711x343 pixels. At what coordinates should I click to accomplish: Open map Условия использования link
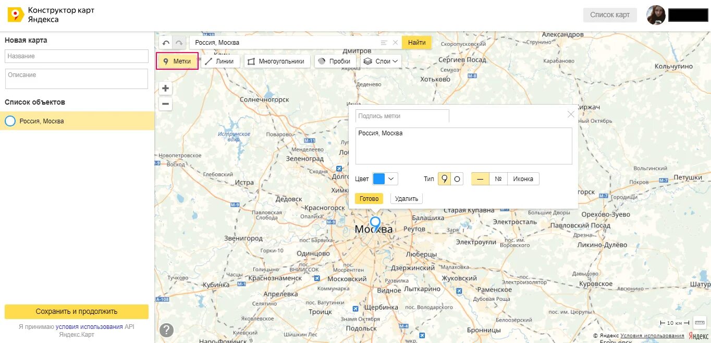click(652, 336)
